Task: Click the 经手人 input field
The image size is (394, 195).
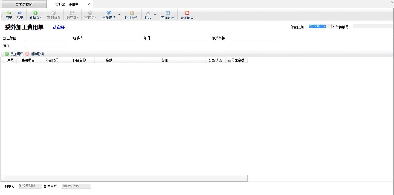Action: pyautogui.click(x=116, y=38)
